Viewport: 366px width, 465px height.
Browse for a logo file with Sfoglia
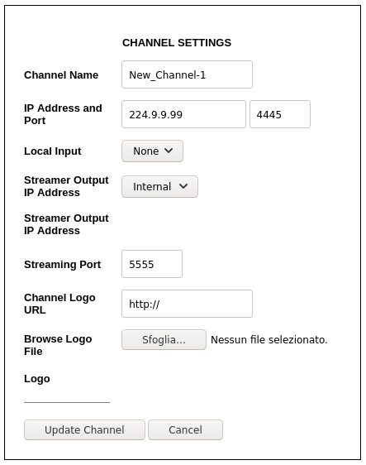164,339
